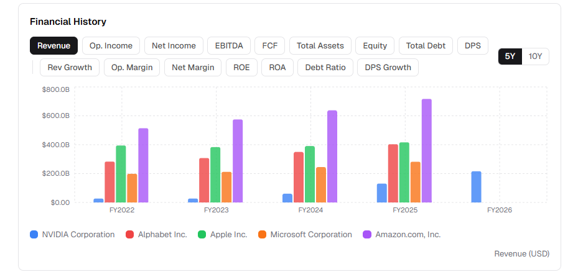View the Debt Ratio metric
Screen dimensions: 578x272
[325, 67]
